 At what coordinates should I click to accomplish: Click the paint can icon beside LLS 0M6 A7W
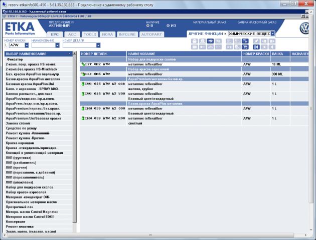[83, 74]
